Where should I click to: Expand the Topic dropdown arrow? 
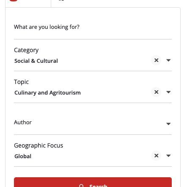168,92
